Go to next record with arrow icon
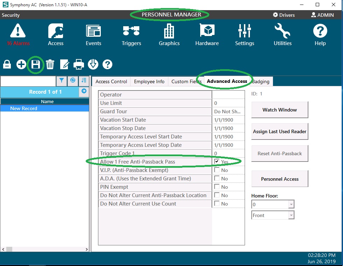This screenshot has width=343, height=266. click(x=84, y=91)
